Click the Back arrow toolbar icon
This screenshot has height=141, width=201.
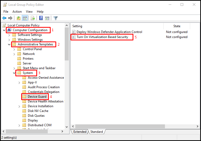coord(4,18)
